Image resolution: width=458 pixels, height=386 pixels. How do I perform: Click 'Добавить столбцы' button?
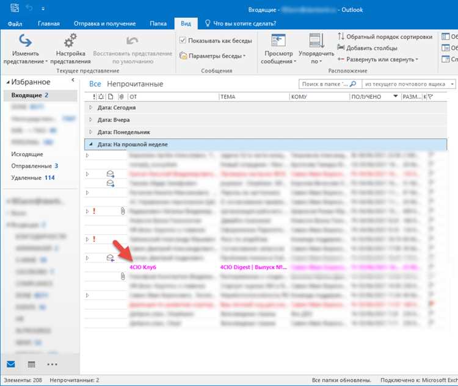point(367,48)
